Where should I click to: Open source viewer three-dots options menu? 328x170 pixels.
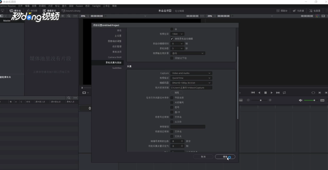click(x=202, y=16)
